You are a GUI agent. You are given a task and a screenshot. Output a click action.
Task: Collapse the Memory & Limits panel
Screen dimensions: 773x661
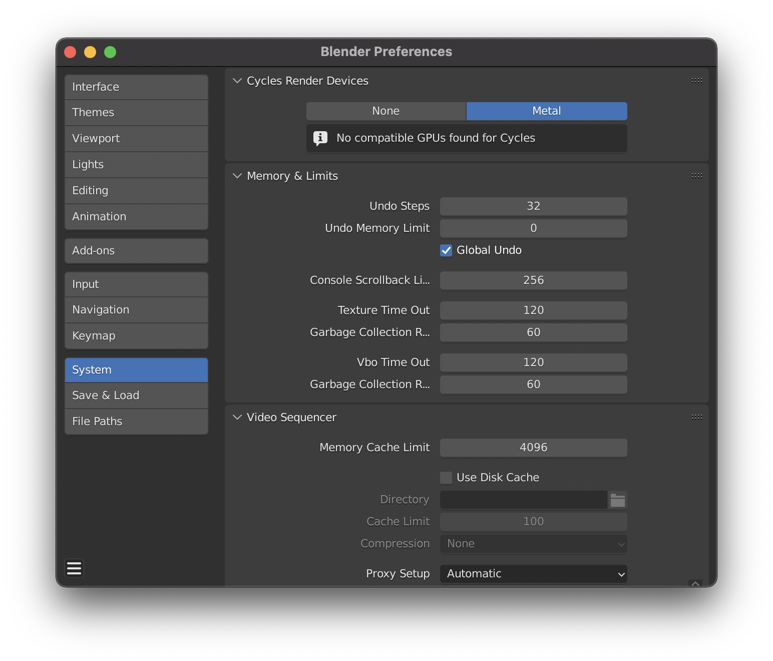(x=237, y=176)
